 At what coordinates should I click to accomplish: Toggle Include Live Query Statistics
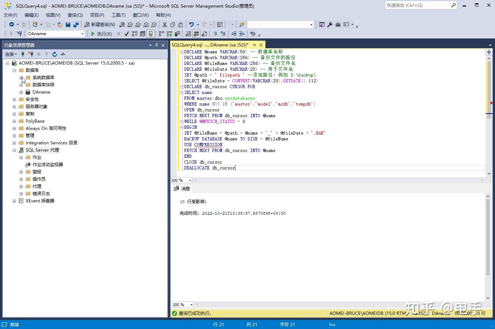click(x=169, y=34)
